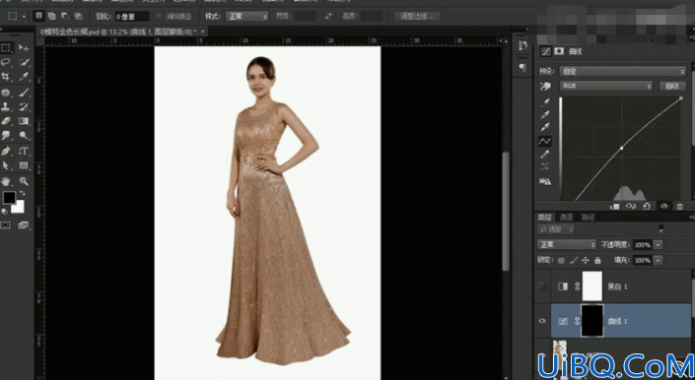Open the fill slider arrow
The width and height of the screenshot is (695, 380).
pos(659,261)
